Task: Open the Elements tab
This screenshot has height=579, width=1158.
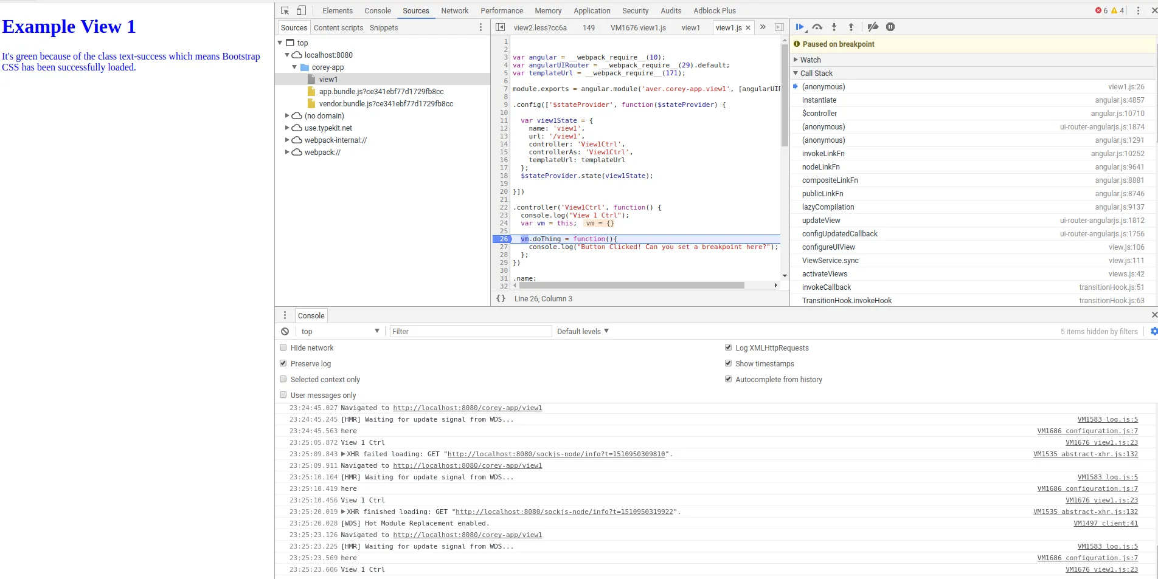Action: (x=337, y=11)
